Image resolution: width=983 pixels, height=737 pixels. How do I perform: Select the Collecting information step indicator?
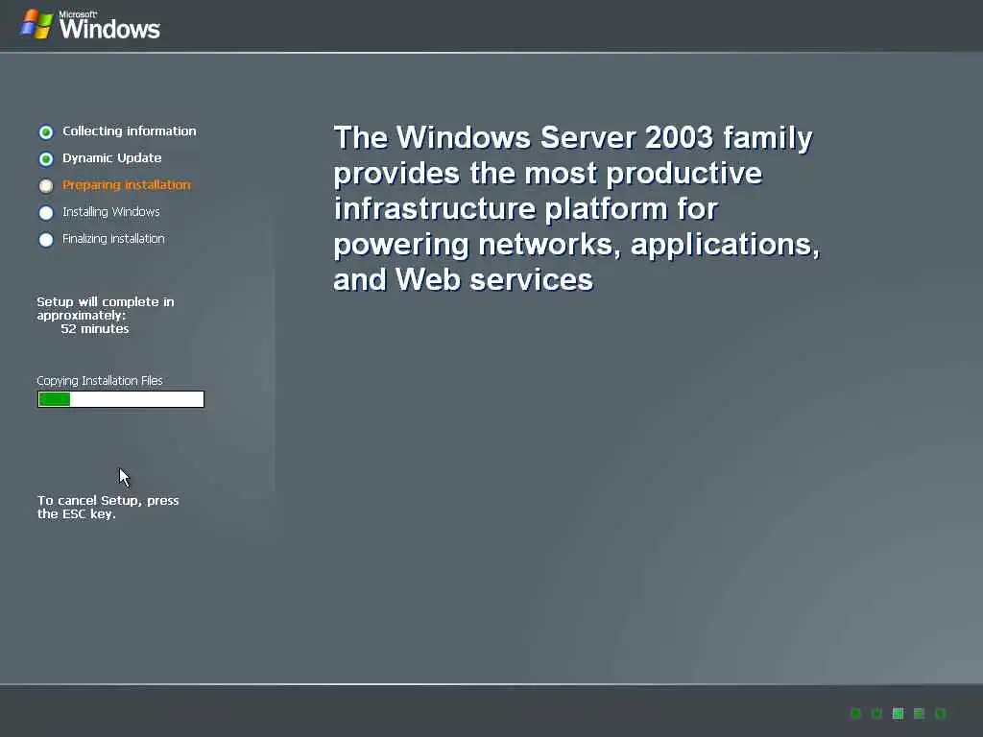click(46, 132)
